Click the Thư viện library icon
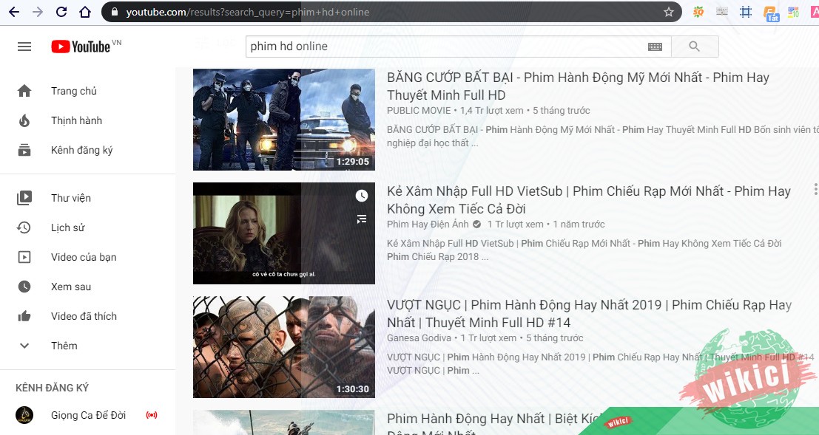Image resolution: width=819 pixels, height=435 pixels. coord(24,198)
